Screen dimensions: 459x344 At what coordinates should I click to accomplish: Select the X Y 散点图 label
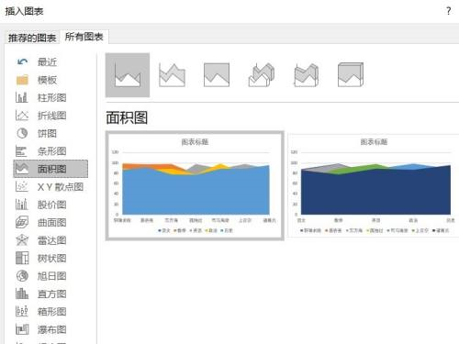click(x=61, y=186)
